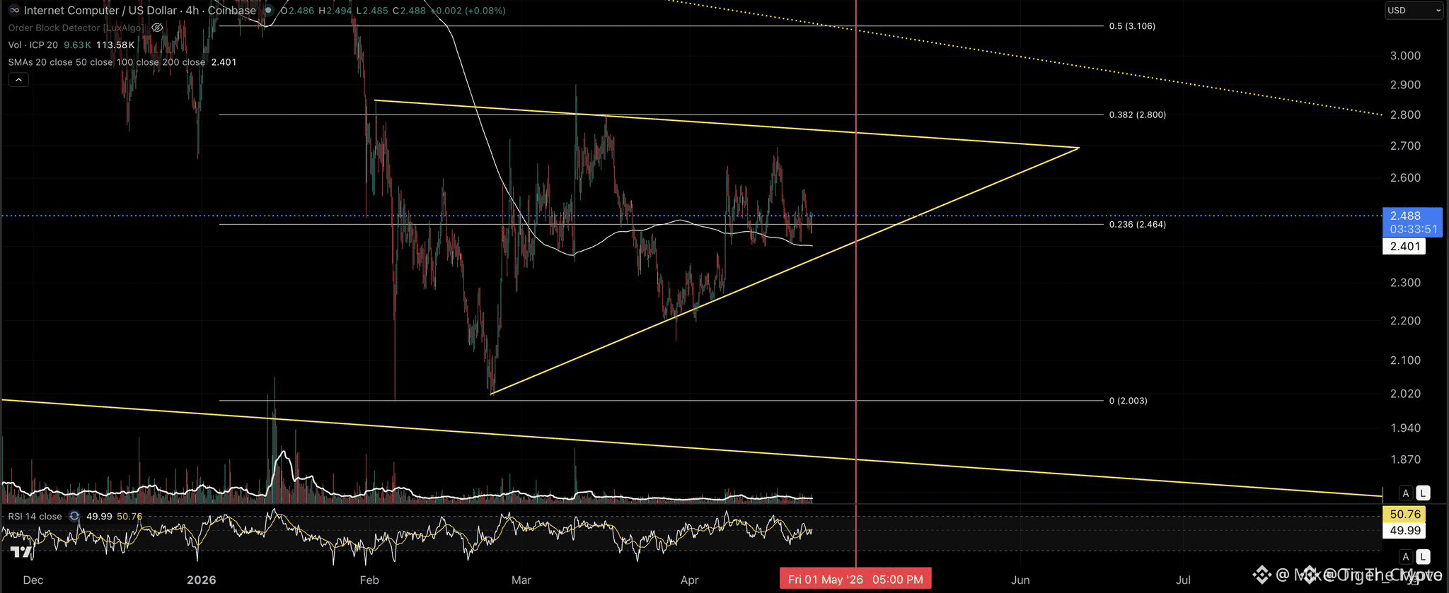The image size is (1449, 593).
Task: Click the 0.236 (2.464) Fibonacci level label
Action: 1138,224
